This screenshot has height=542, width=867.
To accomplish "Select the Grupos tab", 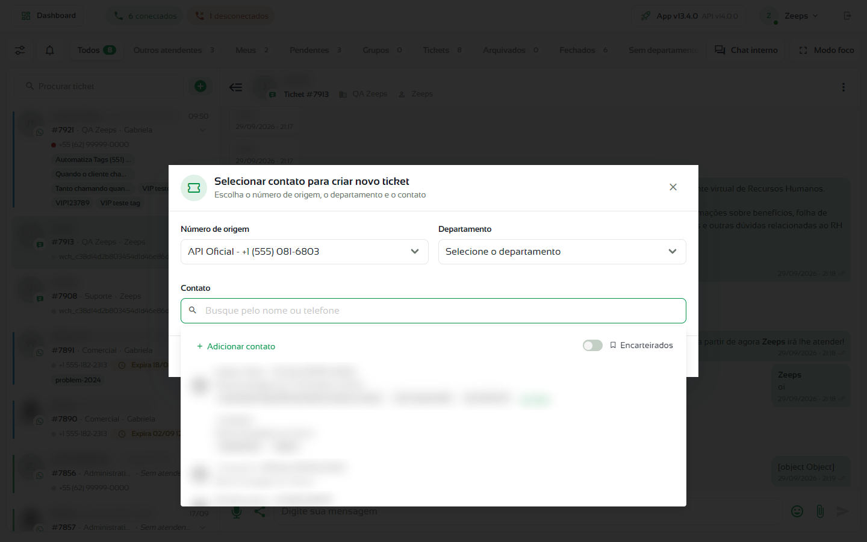I will [382, 50].
